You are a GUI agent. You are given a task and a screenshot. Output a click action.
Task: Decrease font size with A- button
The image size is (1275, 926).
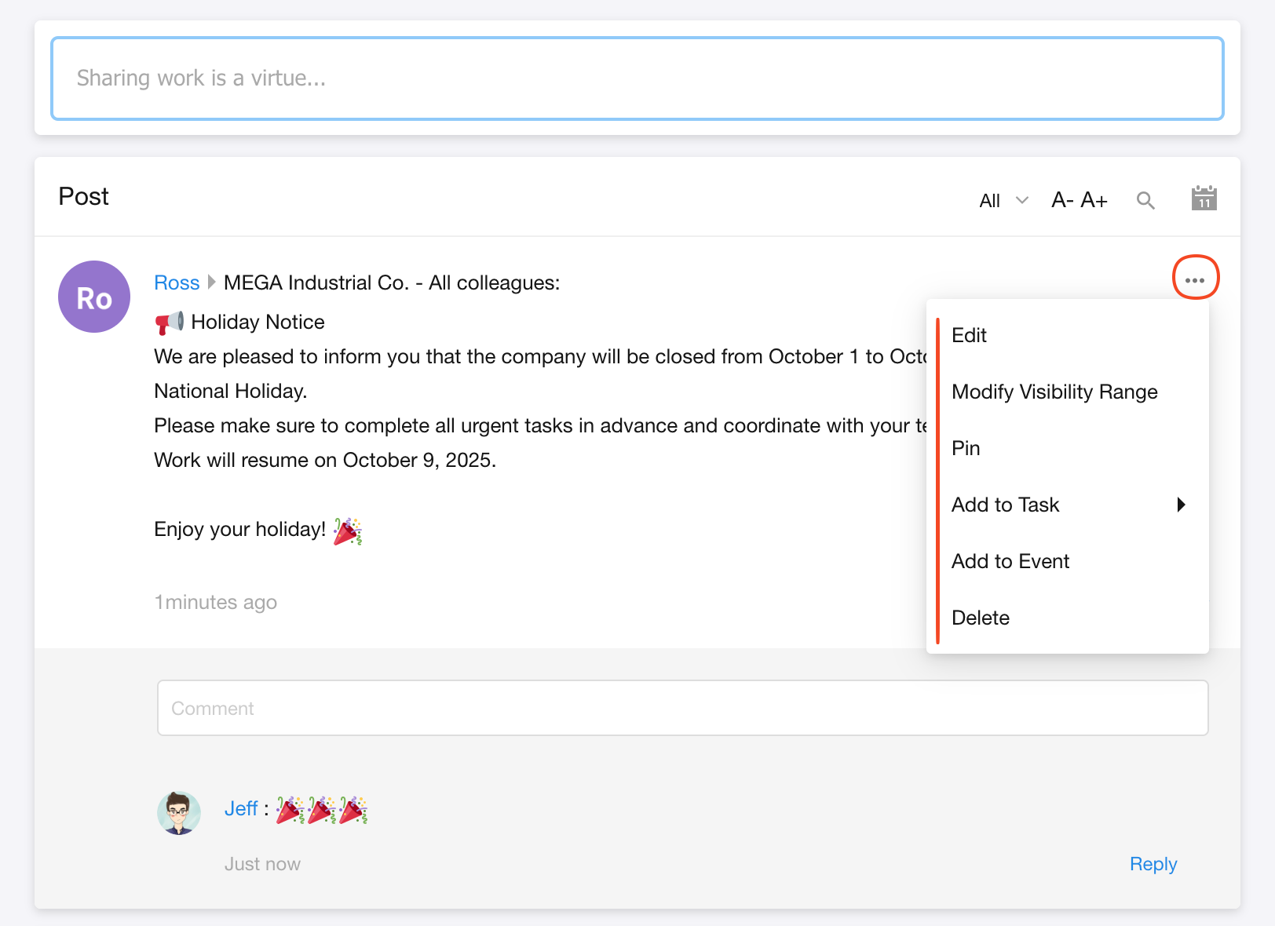click(1062, 200)
